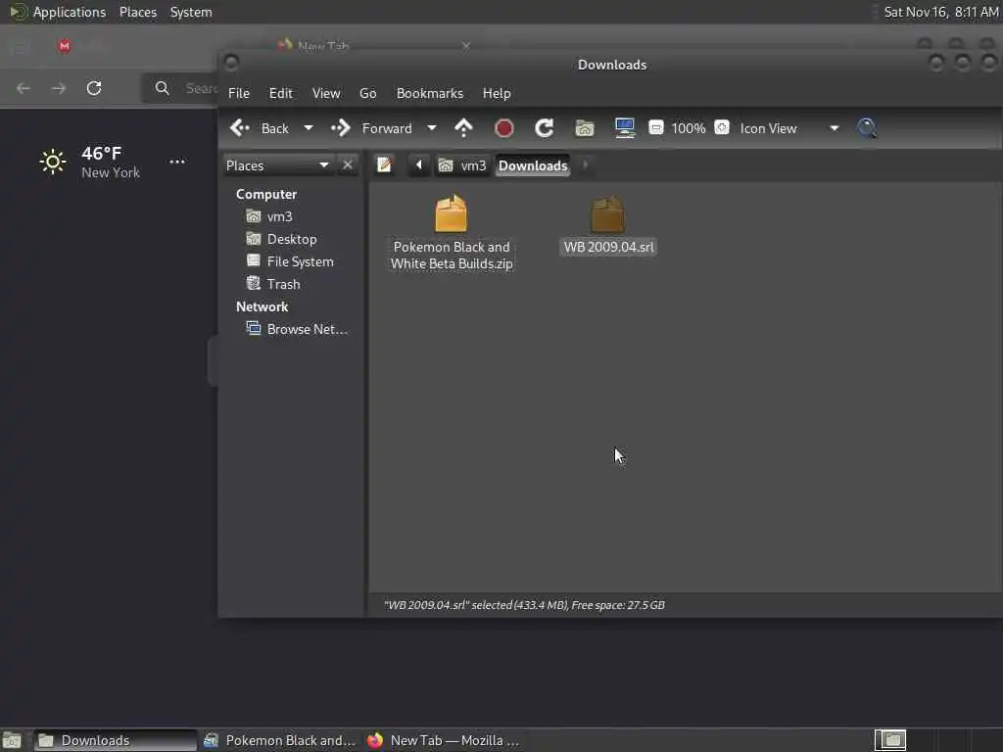Close the New Tab Firefox tab
The width and height of the screenshot is (1003, 752).
point(466,46)
